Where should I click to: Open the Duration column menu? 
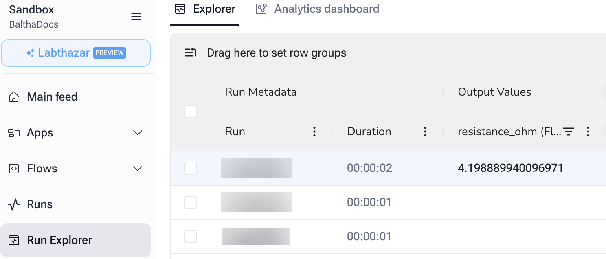tap(425, 132)
